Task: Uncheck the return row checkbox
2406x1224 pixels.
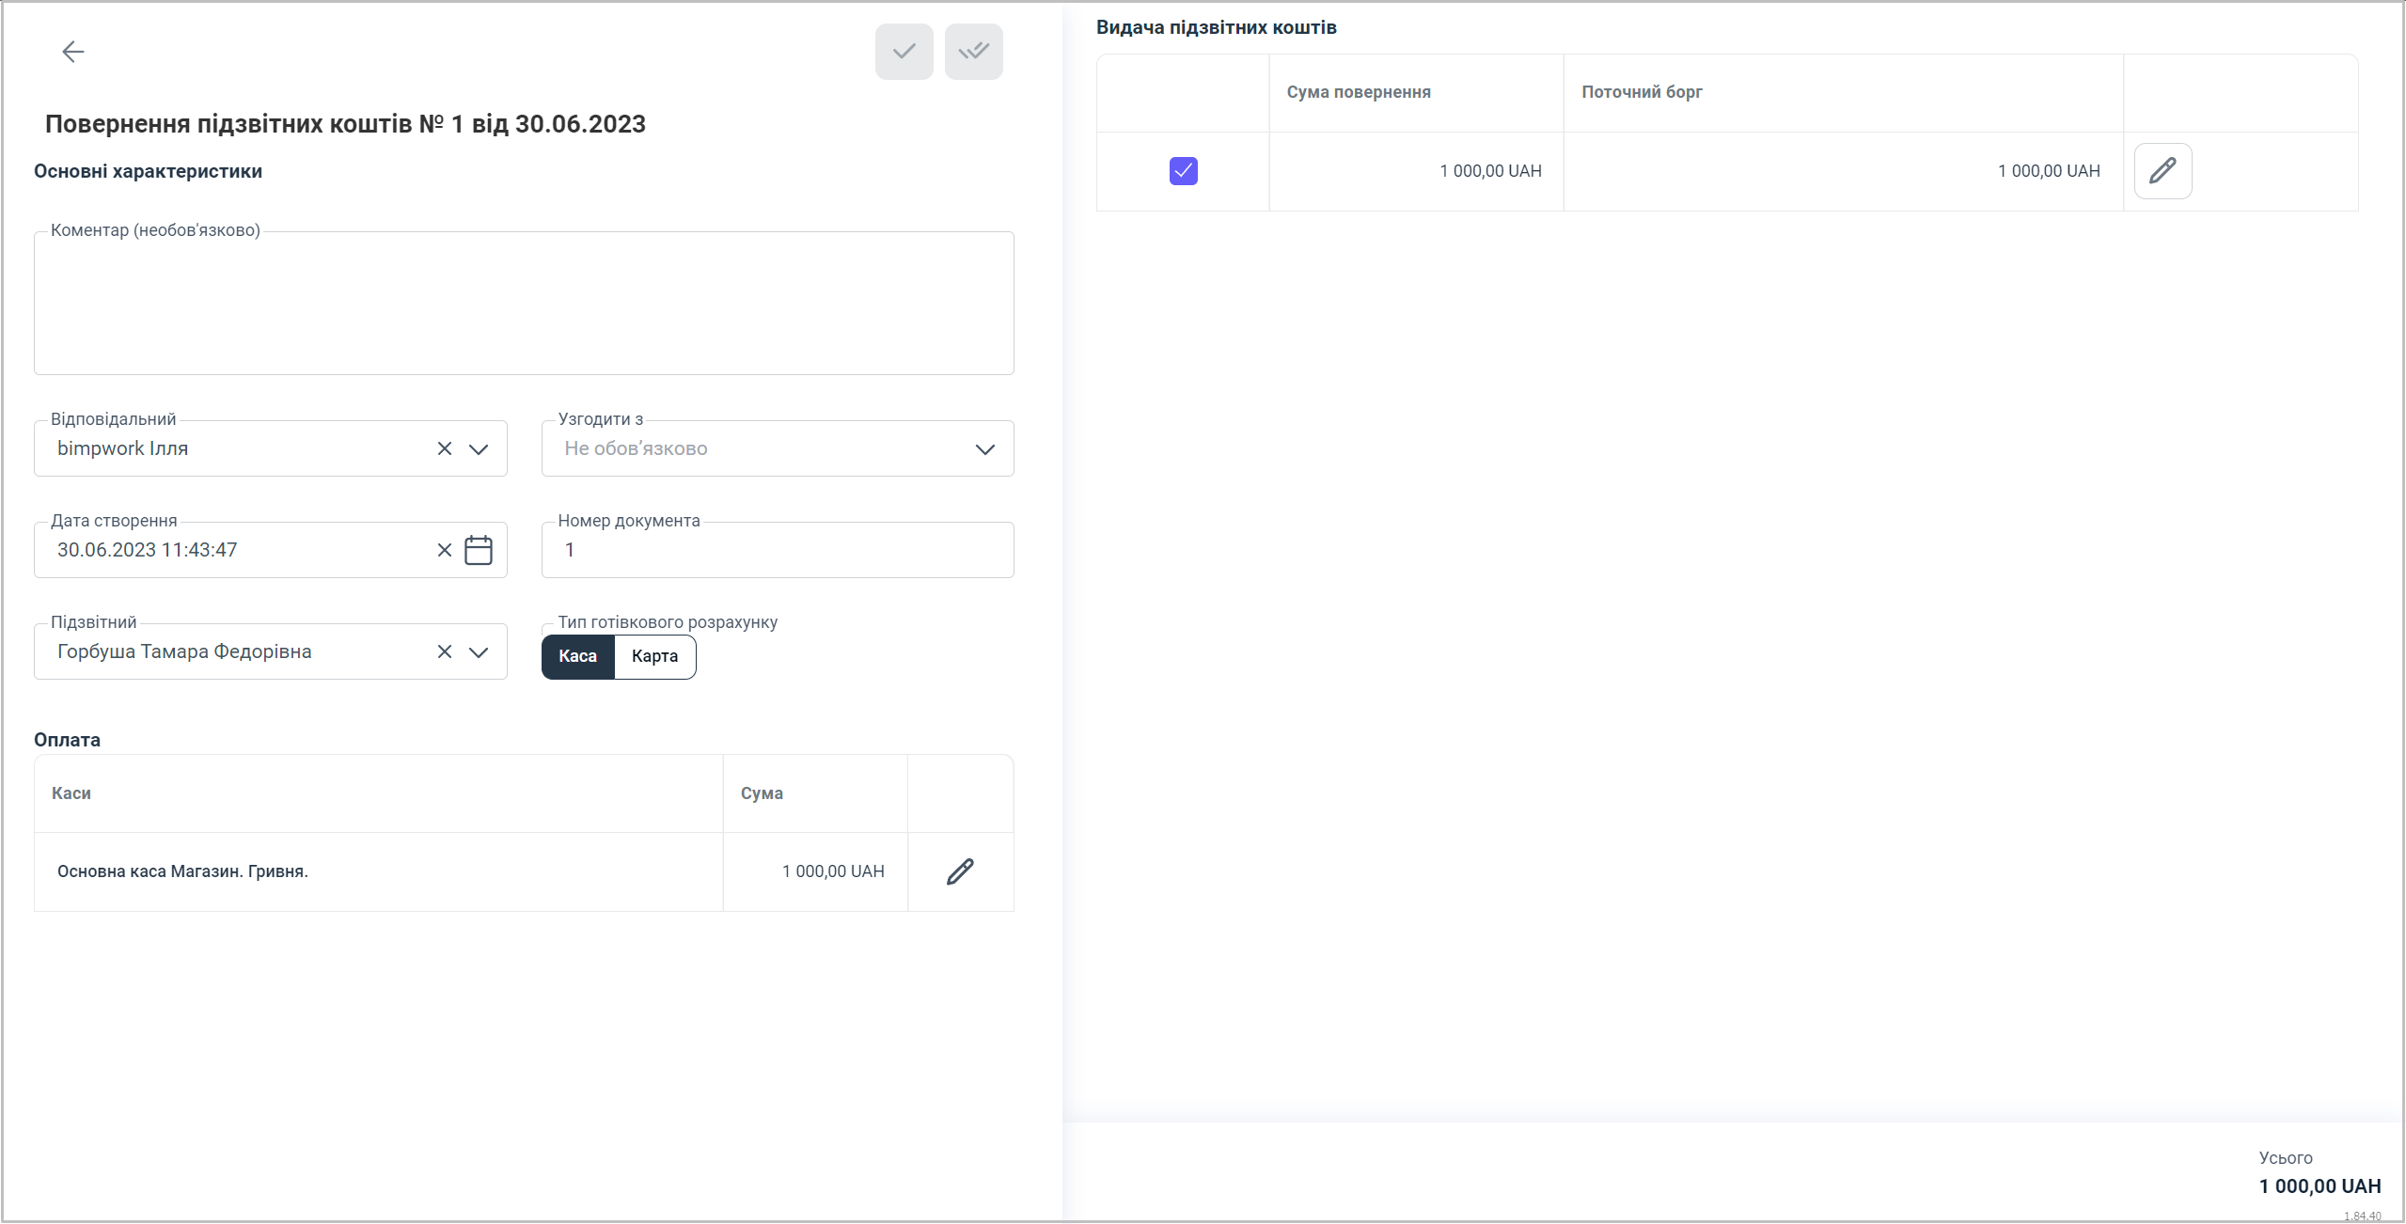Action: 1183,171
